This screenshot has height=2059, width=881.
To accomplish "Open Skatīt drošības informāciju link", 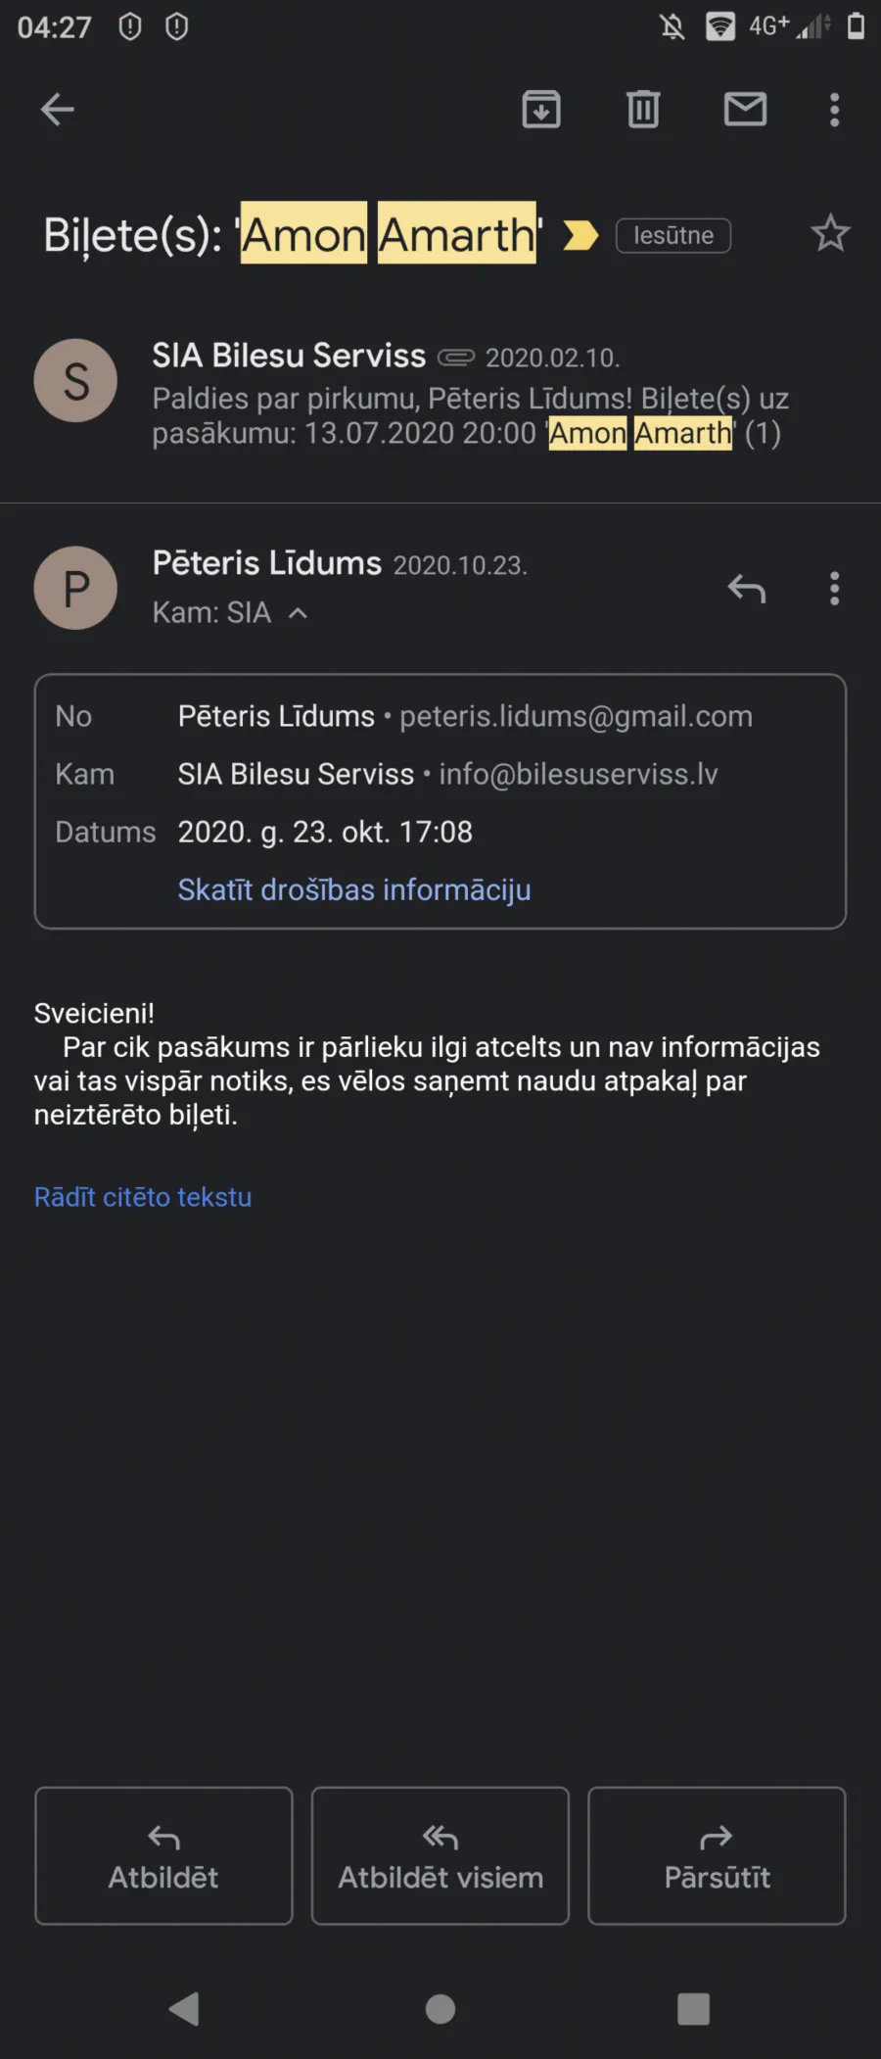I will (x=354, y=889).
